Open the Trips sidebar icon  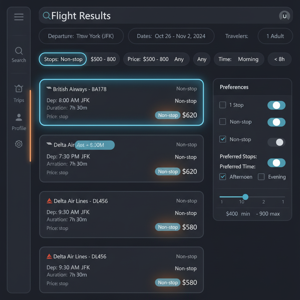[x=19, y=88]
